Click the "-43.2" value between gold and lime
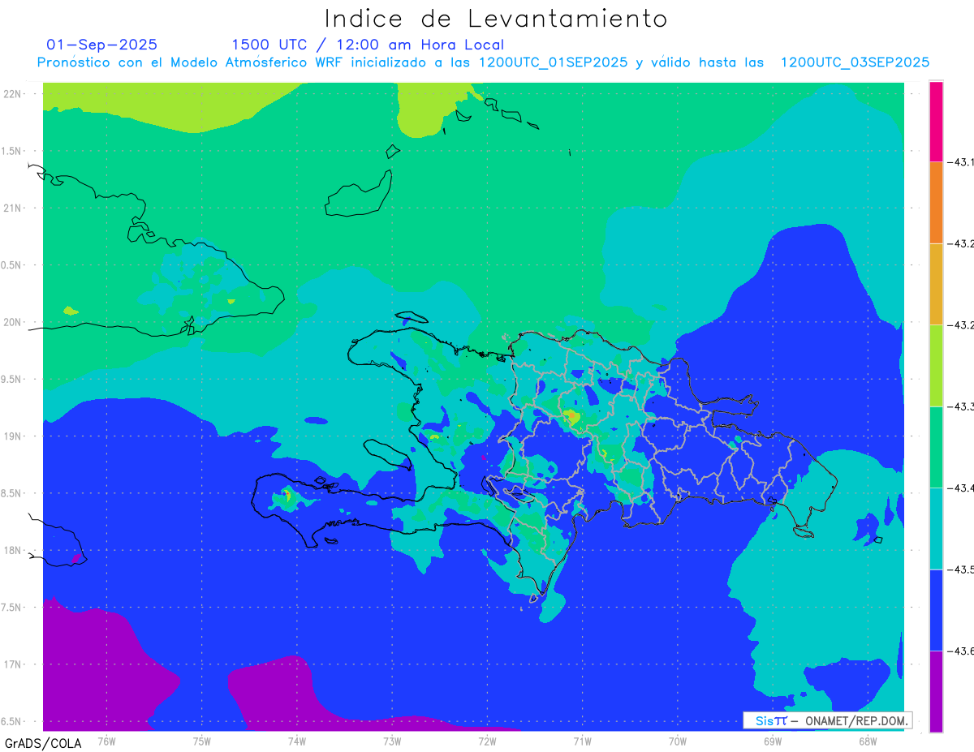The image size is (974, 752). pyautogui.click(x=963, y=325)
